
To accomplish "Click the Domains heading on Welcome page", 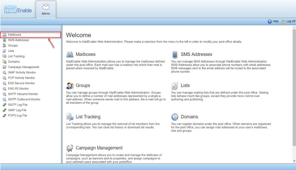I will click(189, 117).
